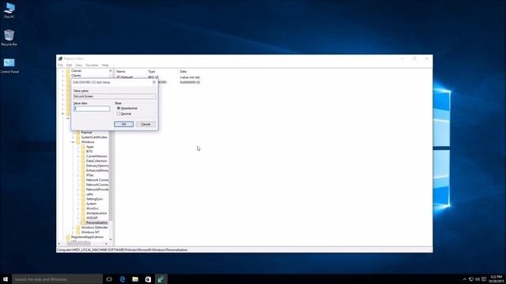Image resolution: width=506 pixels, height=284 pixels.
Task: Open File Explorer from taskbar
Action: [x=135, y=279]
